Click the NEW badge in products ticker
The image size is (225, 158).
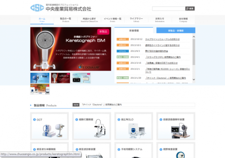click(x=76, y=105)
